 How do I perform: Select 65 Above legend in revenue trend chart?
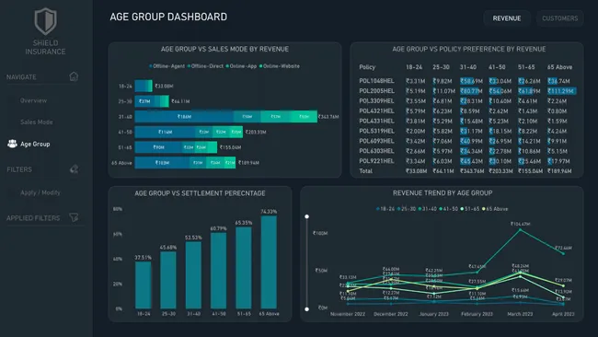point(495,209)
